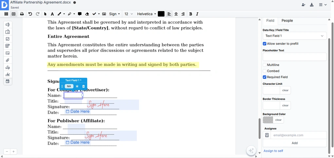Open the Helvetica font dropdown
334x158 pixels.
[147, 14]
